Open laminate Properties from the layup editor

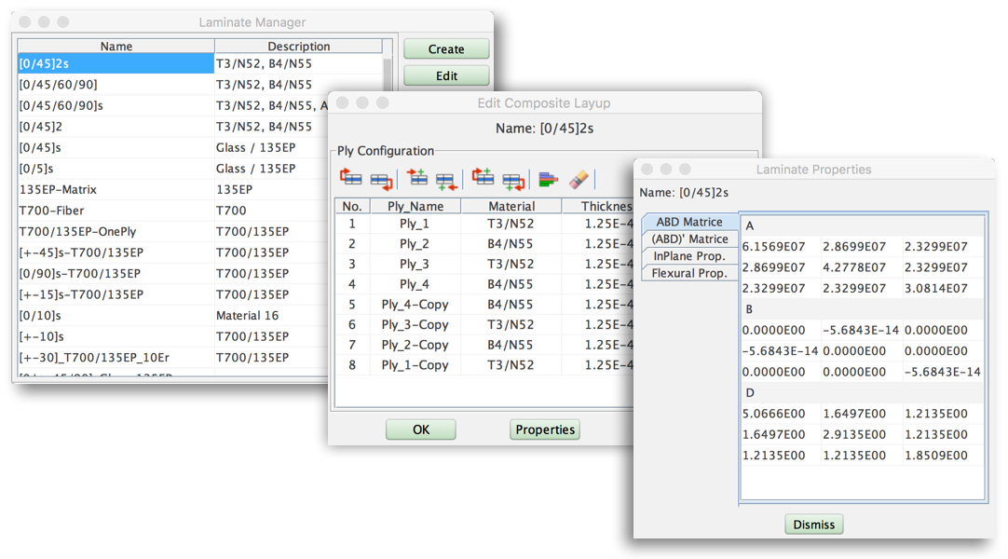pos(545,429)
